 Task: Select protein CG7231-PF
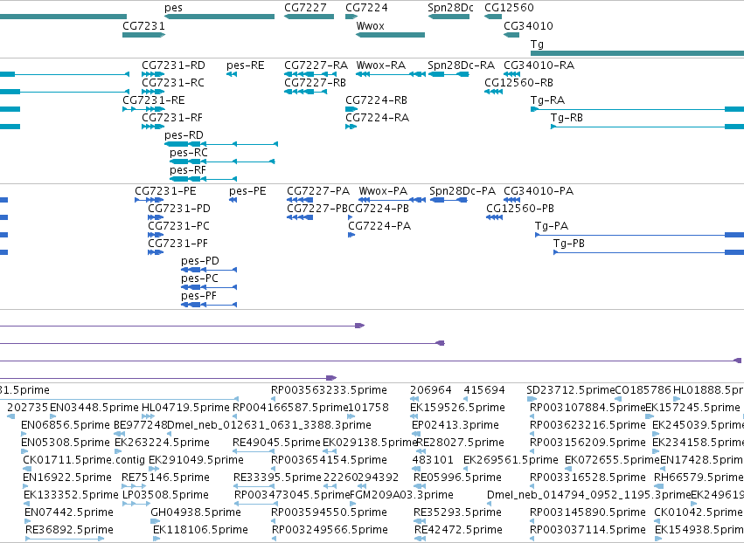click(x=178, y=244)
